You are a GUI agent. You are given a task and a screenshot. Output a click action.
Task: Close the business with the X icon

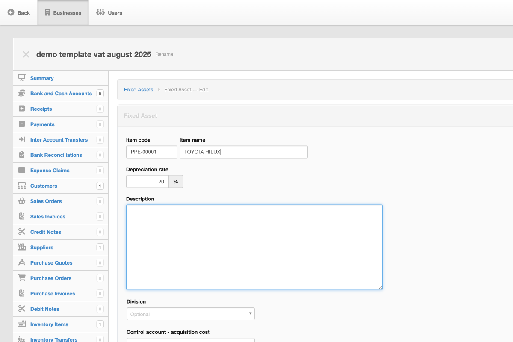(26, 54)
